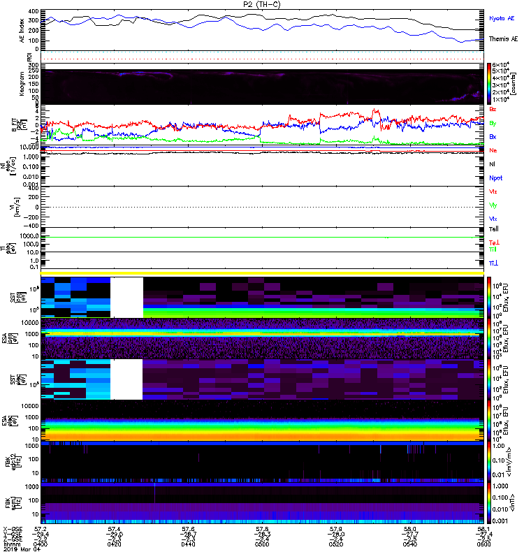Select the green Ti parallel legend label
This screenshot has width=524, height=559.
[493, 249]
